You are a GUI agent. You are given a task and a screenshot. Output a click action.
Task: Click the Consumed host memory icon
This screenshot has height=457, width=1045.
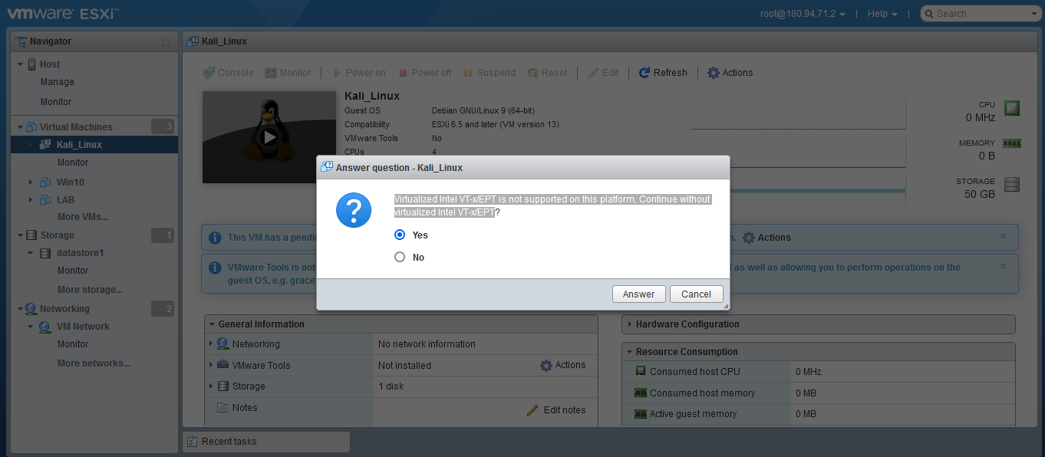641,393
